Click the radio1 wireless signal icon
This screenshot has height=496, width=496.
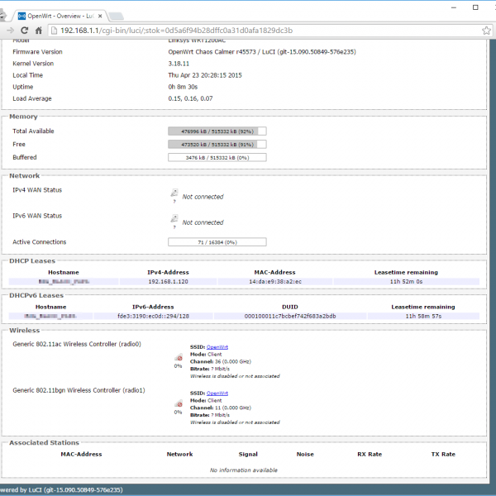178,404
